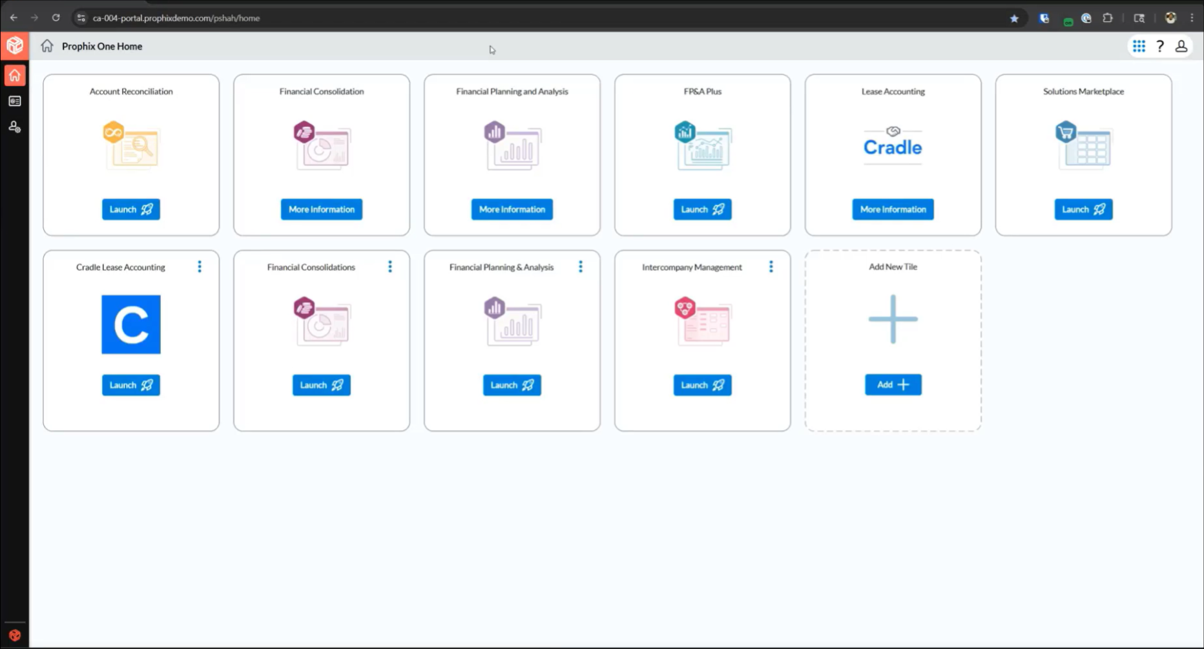
Task: Bookmark this page with the star icon
Action: point(1014,18)
